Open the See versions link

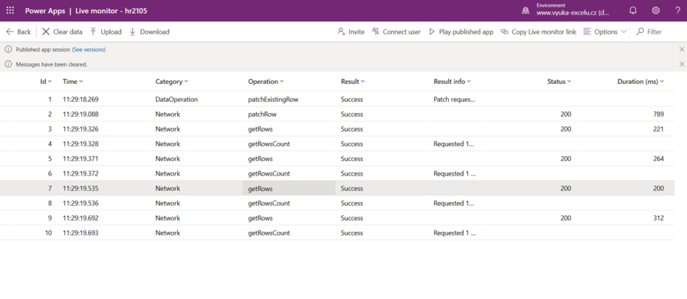[89, 50]
